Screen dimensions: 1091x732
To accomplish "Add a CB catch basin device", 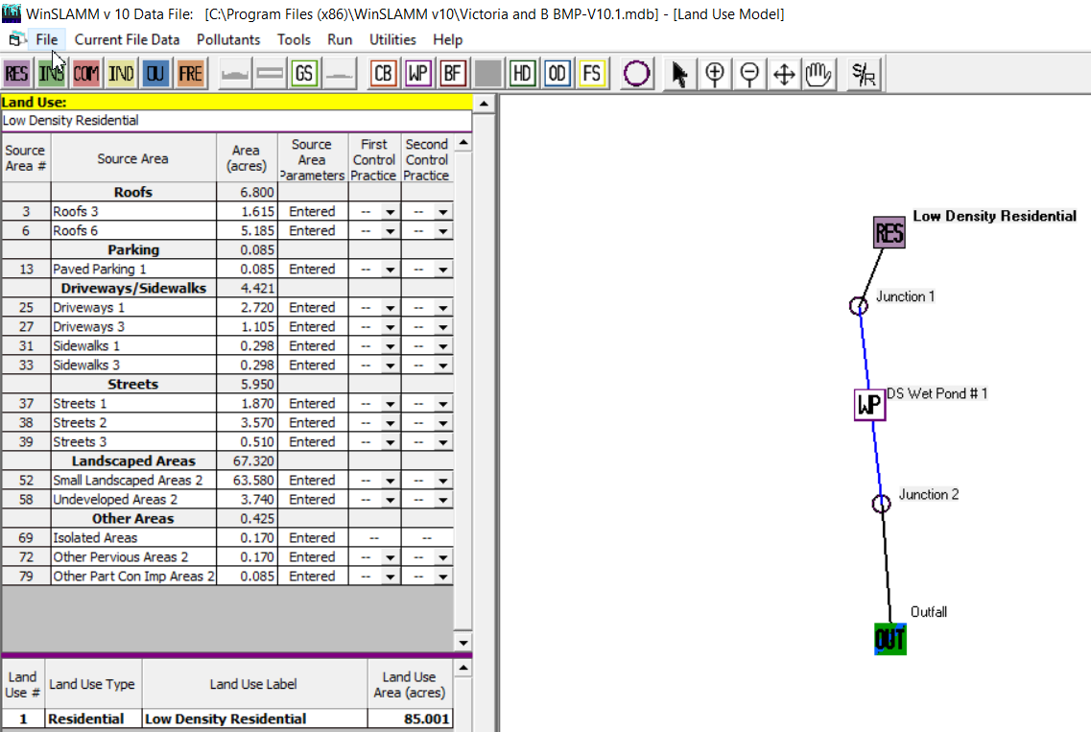I will 383,72.
